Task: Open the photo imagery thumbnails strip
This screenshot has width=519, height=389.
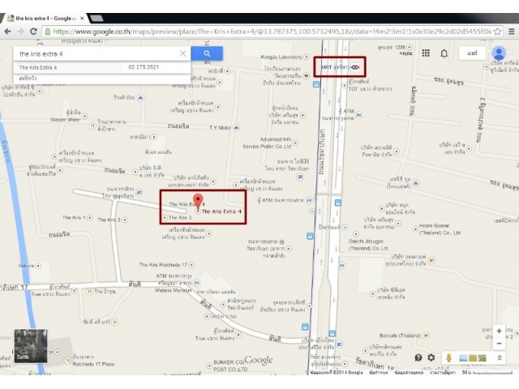Action: coord(472,357)
